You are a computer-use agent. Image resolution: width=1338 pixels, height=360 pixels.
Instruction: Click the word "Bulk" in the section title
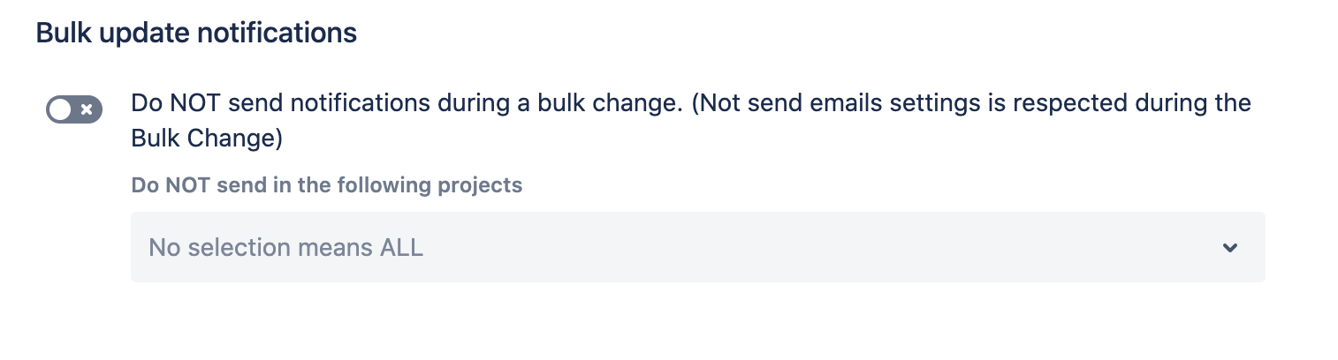57,34
